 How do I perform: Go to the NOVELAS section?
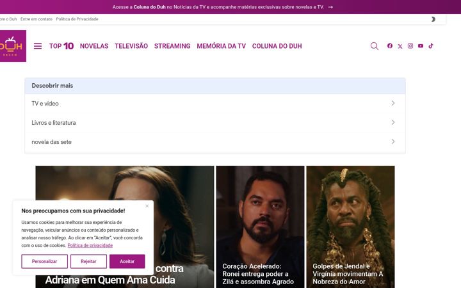tap(94, 46)
